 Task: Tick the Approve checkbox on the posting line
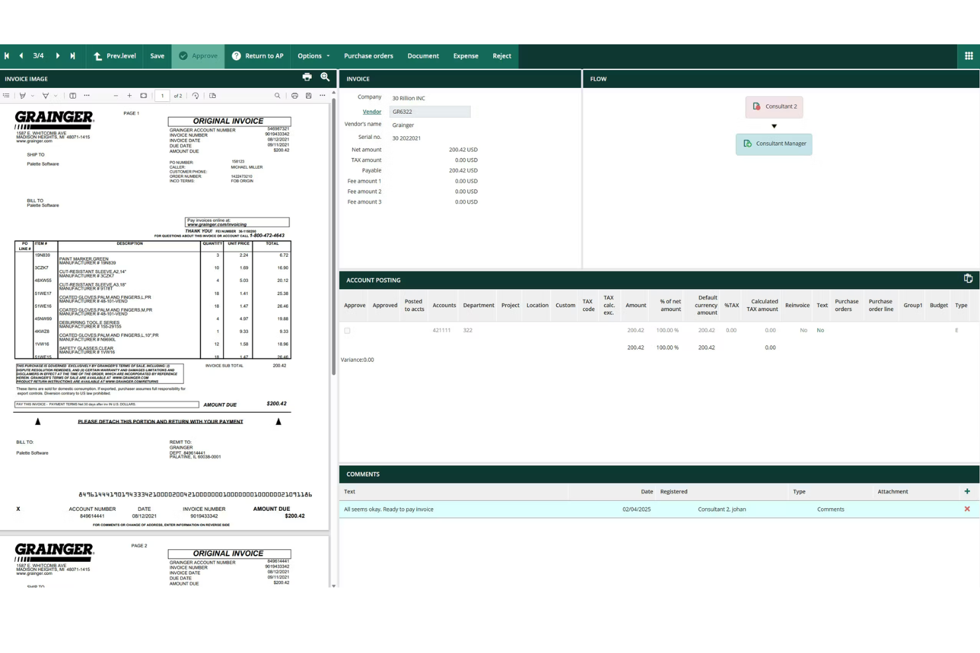click(347, 330)
